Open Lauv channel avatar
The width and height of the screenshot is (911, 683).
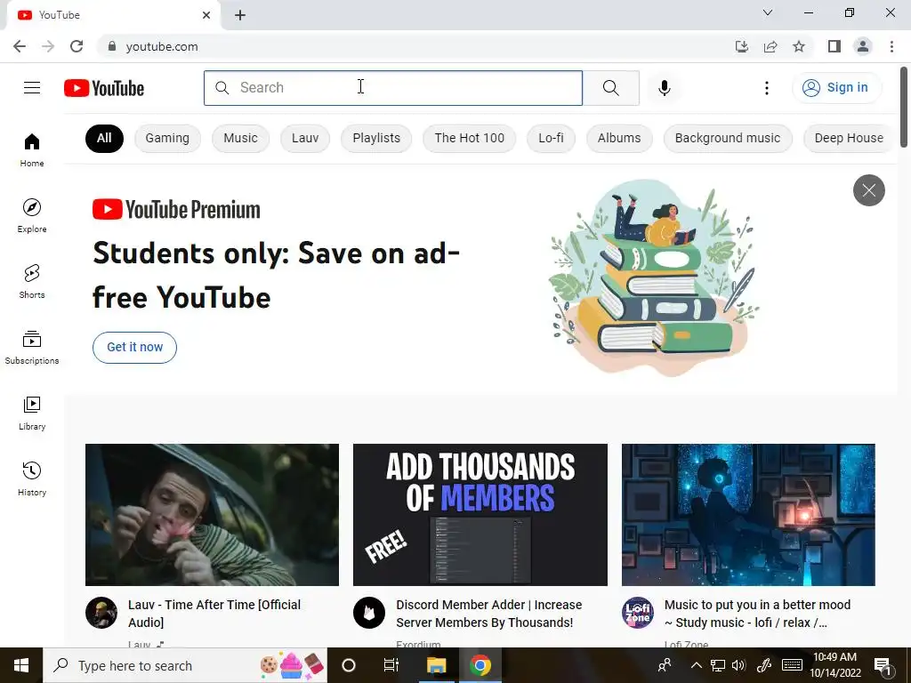[101, 613]
